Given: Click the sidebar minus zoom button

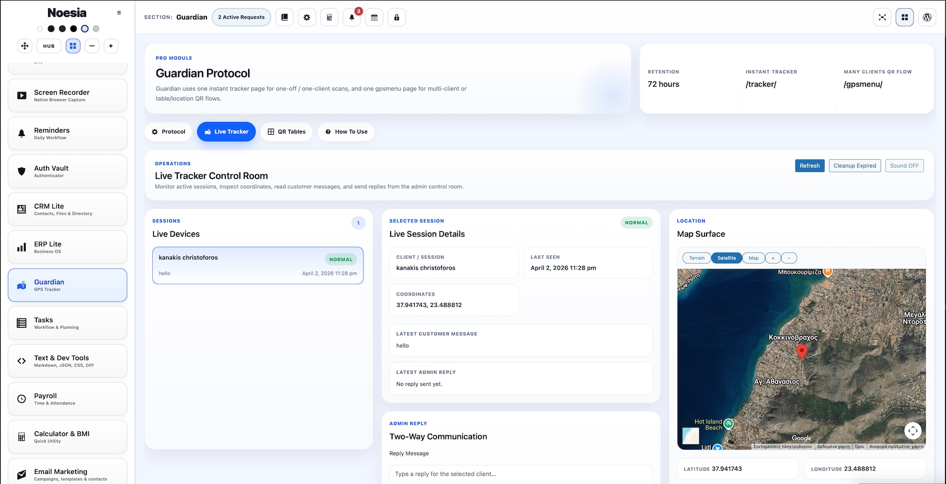Looking at the screenshot, I should tap(92, 46).
